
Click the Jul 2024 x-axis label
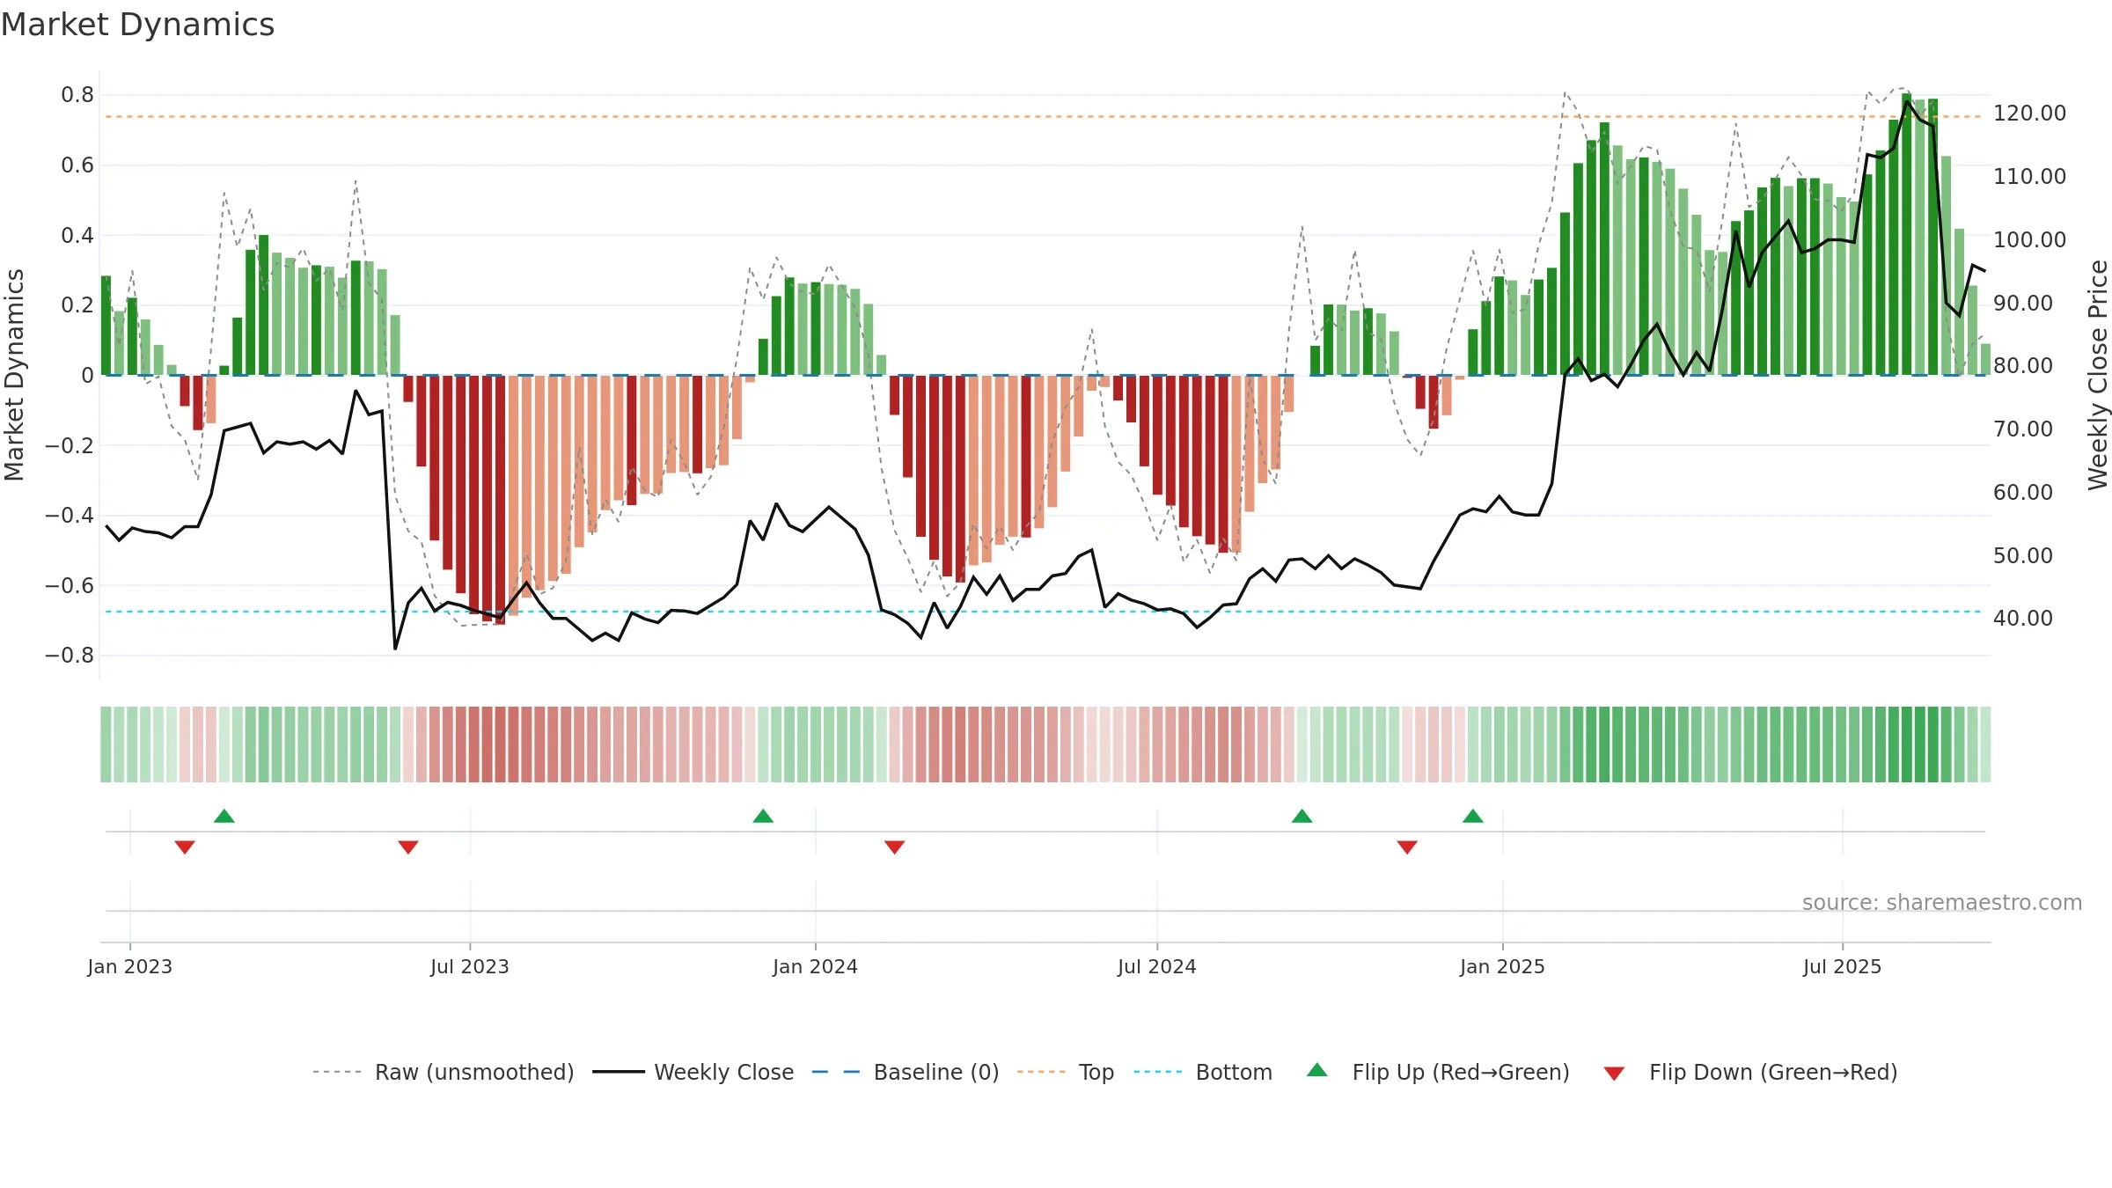coord(1157,966)
